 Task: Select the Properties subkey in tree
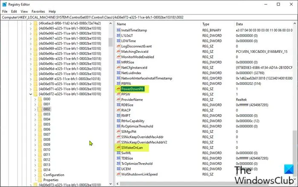pos(51,180)
